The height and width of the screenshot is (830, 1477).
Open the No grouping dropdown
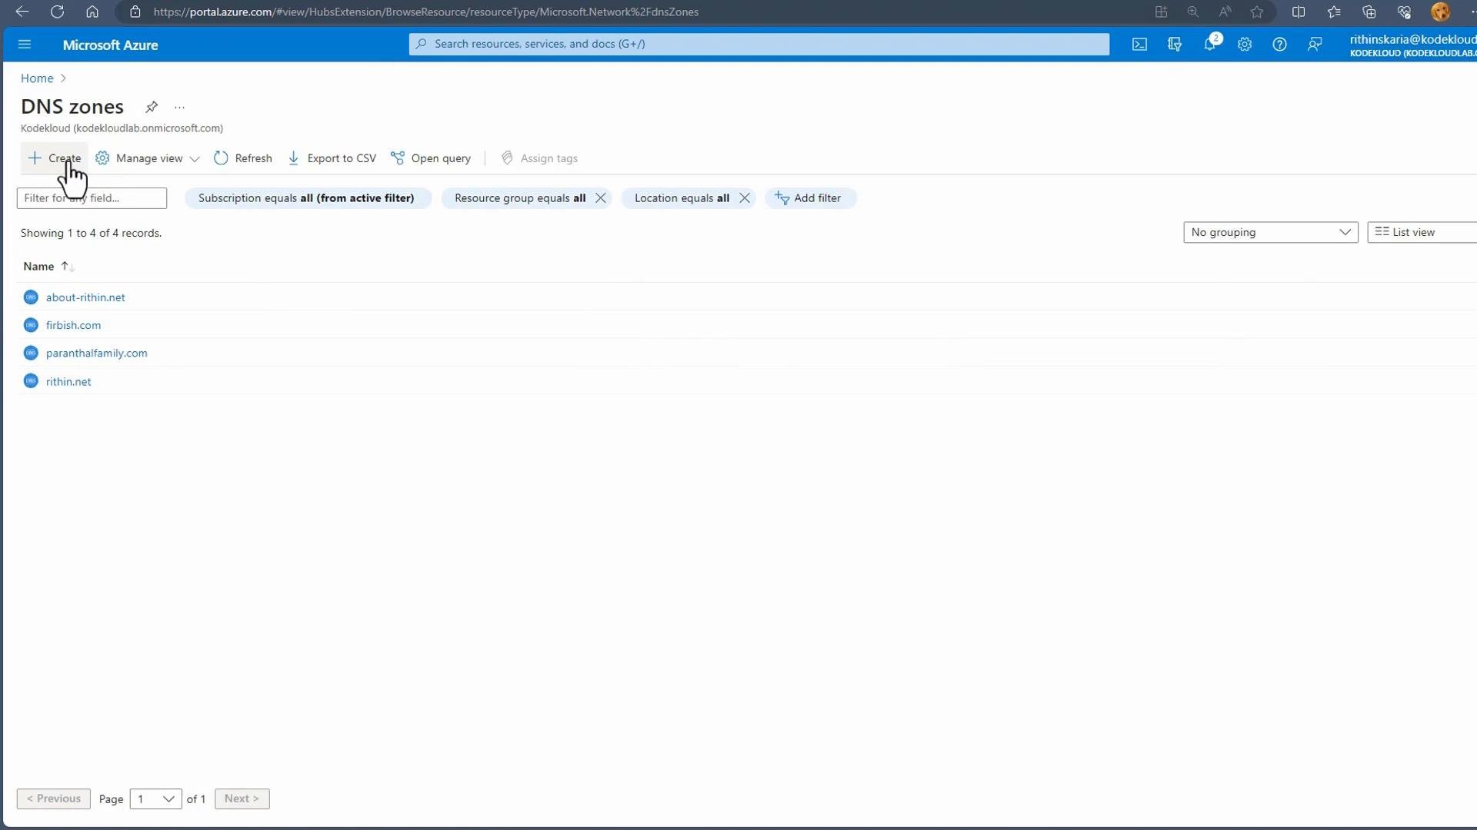coord(1271,232)
